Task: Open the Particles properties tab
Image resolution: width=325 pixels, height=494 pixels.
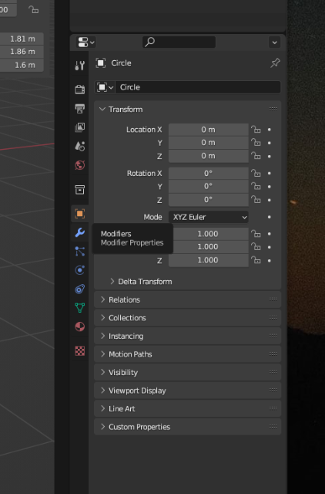Action: coord(80,252)
